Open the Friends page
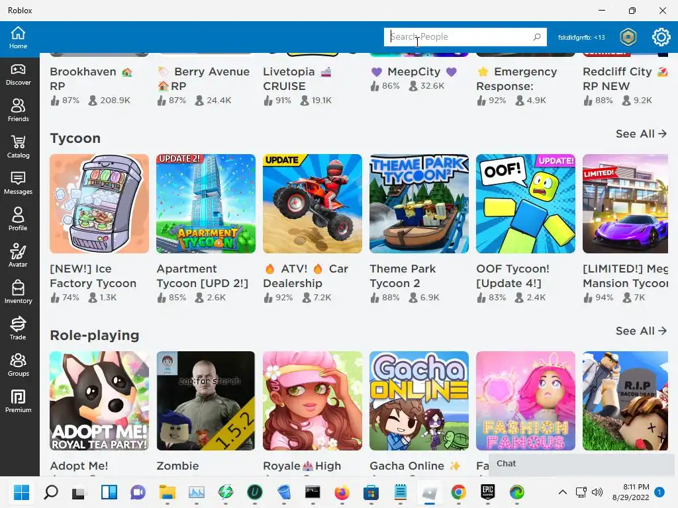 [18, 110]
